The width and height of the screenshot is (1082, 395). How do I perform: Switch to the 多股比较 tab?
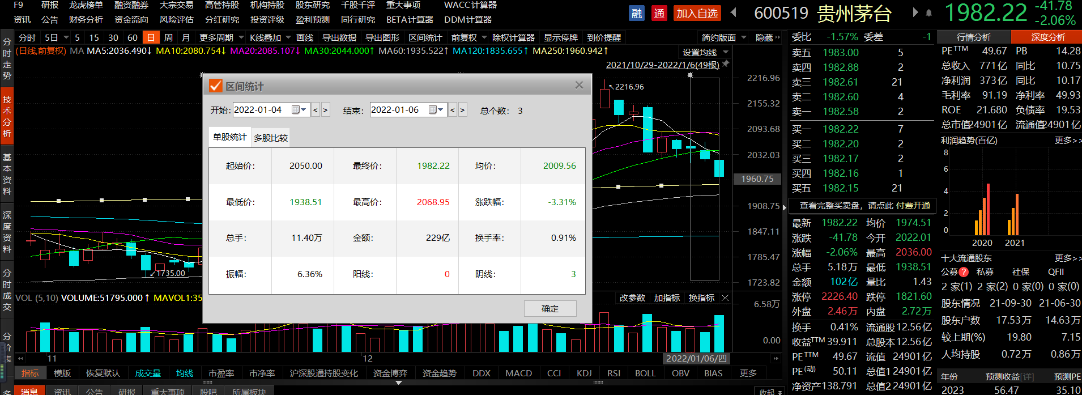coord(271,138)
